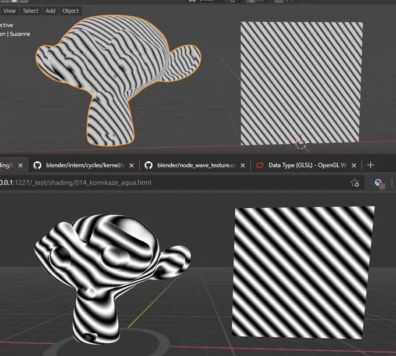Click the Suzanne object origin dot
This screenshot has width=396, height=356.
[x=115, y=76]
